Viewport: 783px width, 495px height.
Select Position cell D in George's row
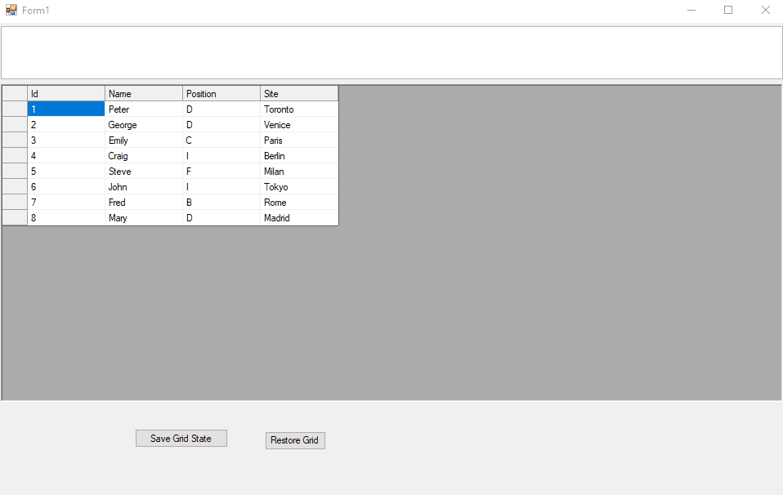tap(221, 124)
